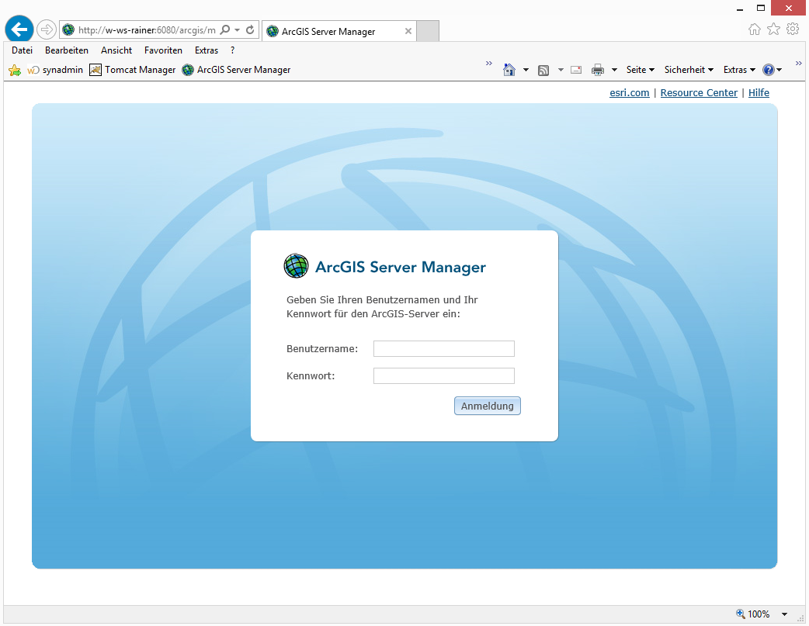Open ArcGIS Server Manager from the favorites bar
The height and width of the screenshot is (626, 809).
tap(238, 69)
